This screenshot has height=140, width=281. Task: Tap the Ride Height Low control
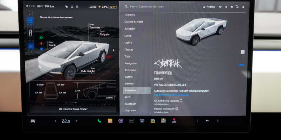(88, 70)
